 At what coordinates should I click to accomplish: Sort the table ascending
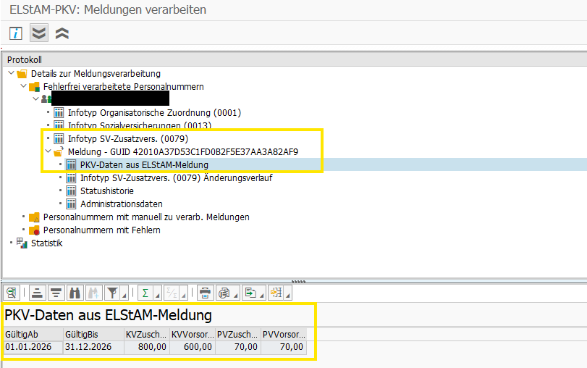click(36, 293)
